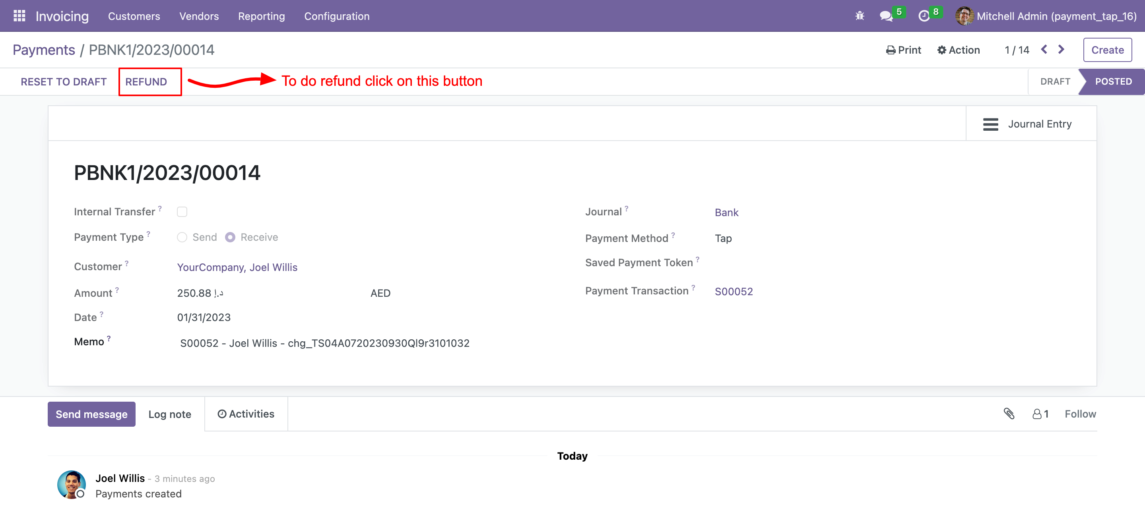Select the Send payment type radio

pos(182,237)
